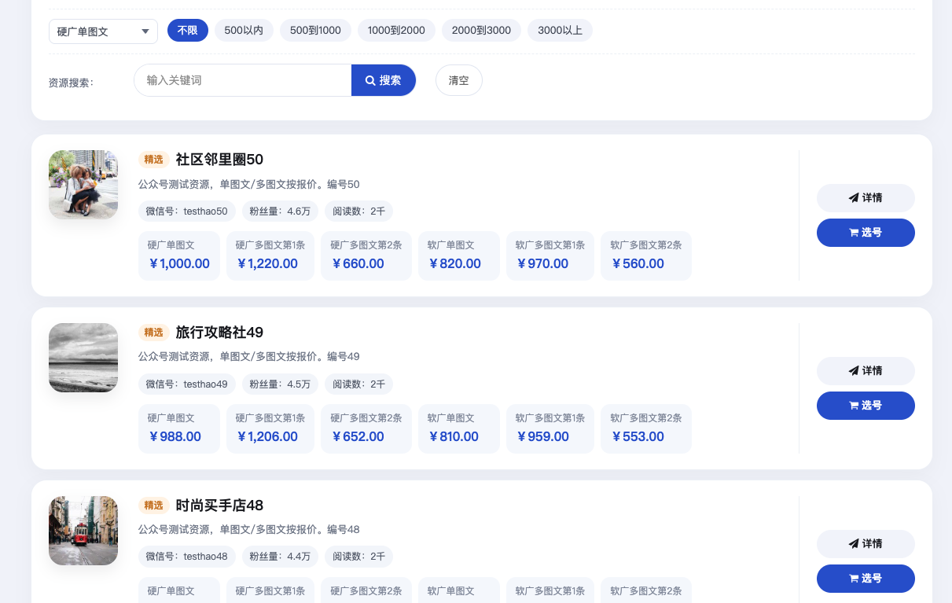This screenshot has height=603, width=952.
Task: View 详情 for 社区邻里圈50
Action: pos(866,198)
